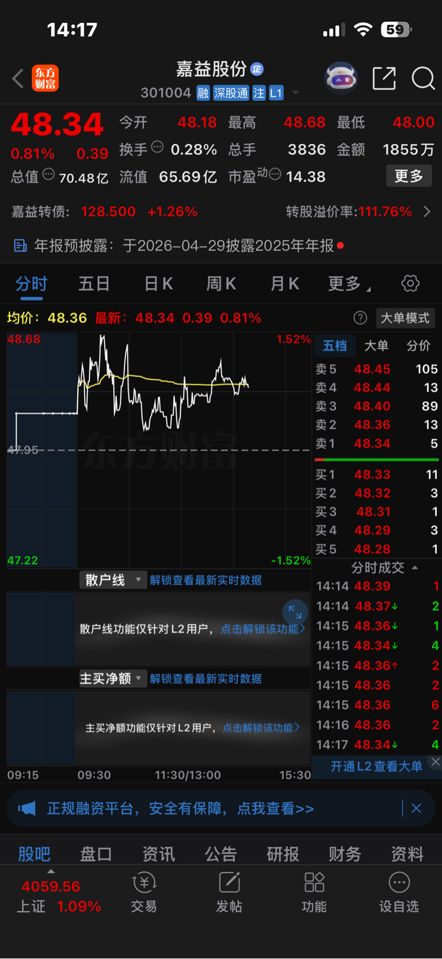Expand the stock code dropdown triangle
This screenshot has height=959, width=442.
point(295,93)
